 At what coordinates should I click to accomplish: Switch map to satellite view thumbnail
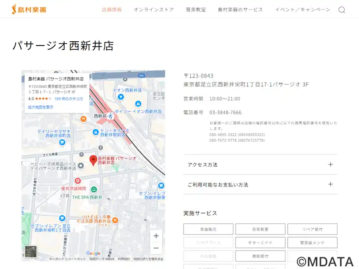pyautogui.click(x=31, y=252)
